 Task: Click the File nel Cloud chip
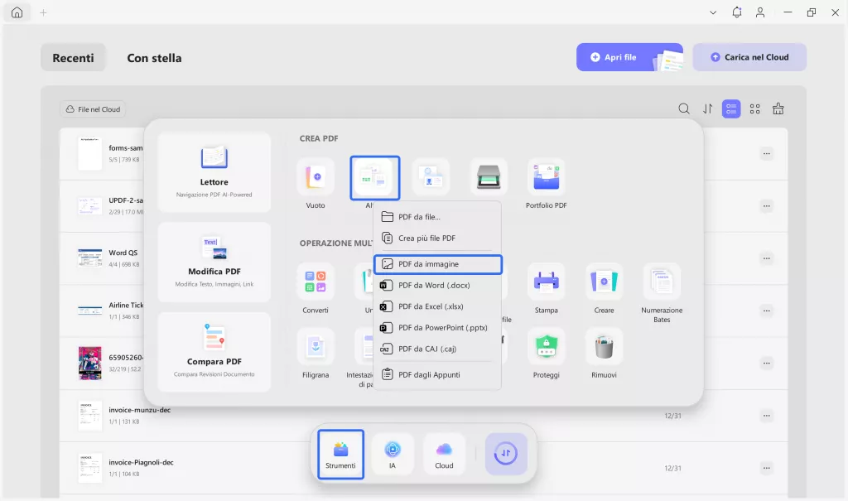point(92,108)
